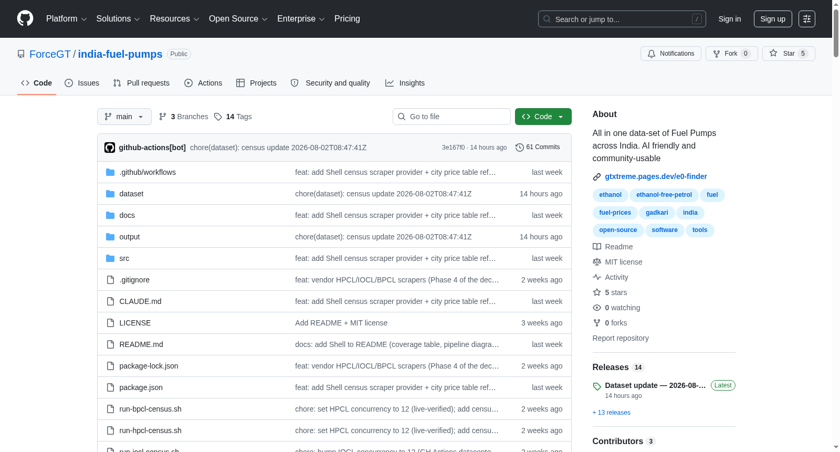Click the Sign in link

(x=730, y=19)
